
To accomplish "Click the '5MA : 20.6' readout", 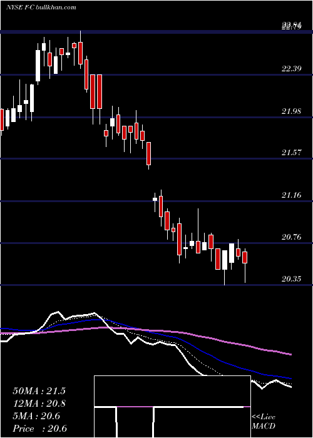I will coord(36,416).
